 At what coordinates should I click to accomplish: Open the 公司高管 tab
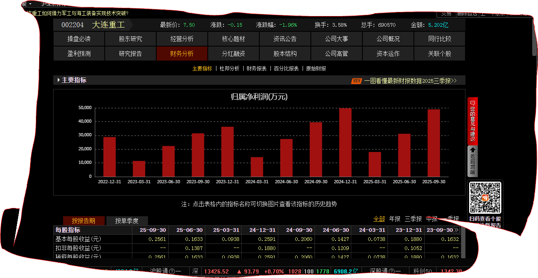tap(336, 54)
